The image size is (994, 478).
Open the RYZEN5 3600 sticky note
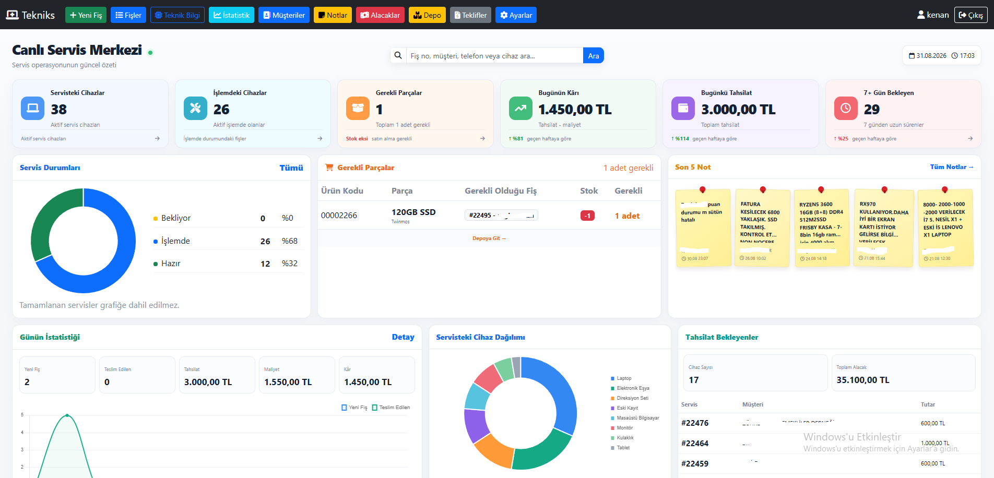coord(822,228)
